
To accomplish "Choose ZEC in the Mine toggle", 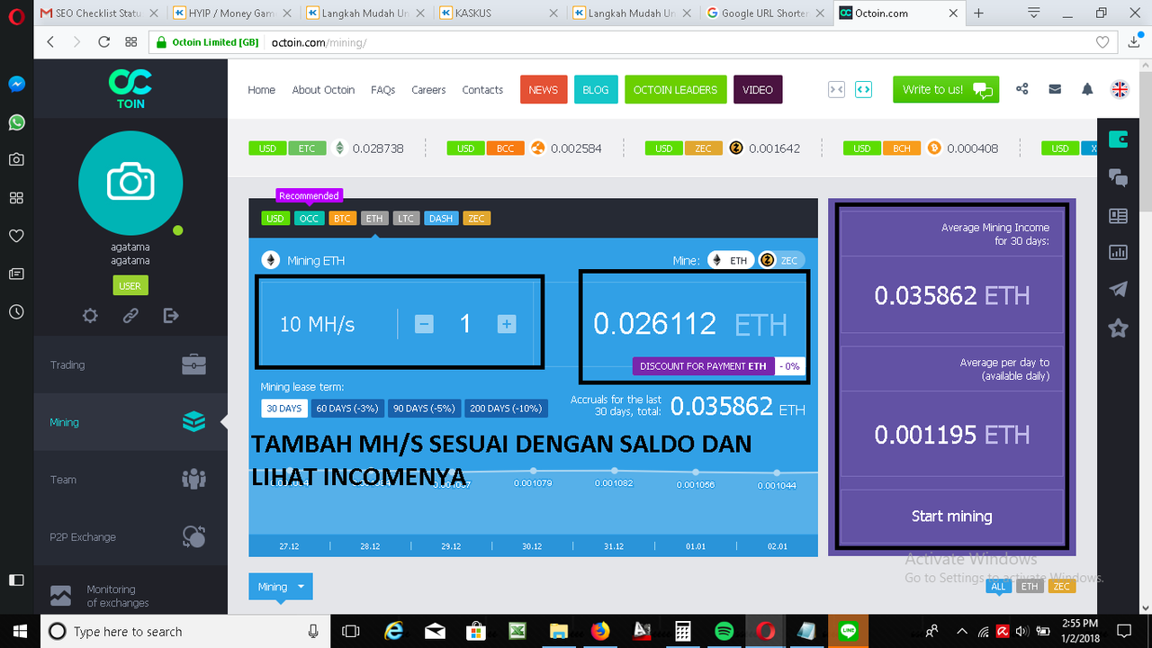I will pos(780,260).
